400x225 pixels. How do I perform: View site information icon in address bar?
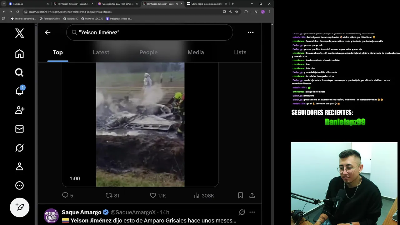pos(26,12)
